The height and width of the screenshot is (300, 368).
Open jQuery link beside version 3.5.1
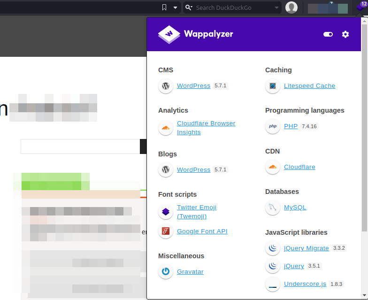click(x=294, y=266)
